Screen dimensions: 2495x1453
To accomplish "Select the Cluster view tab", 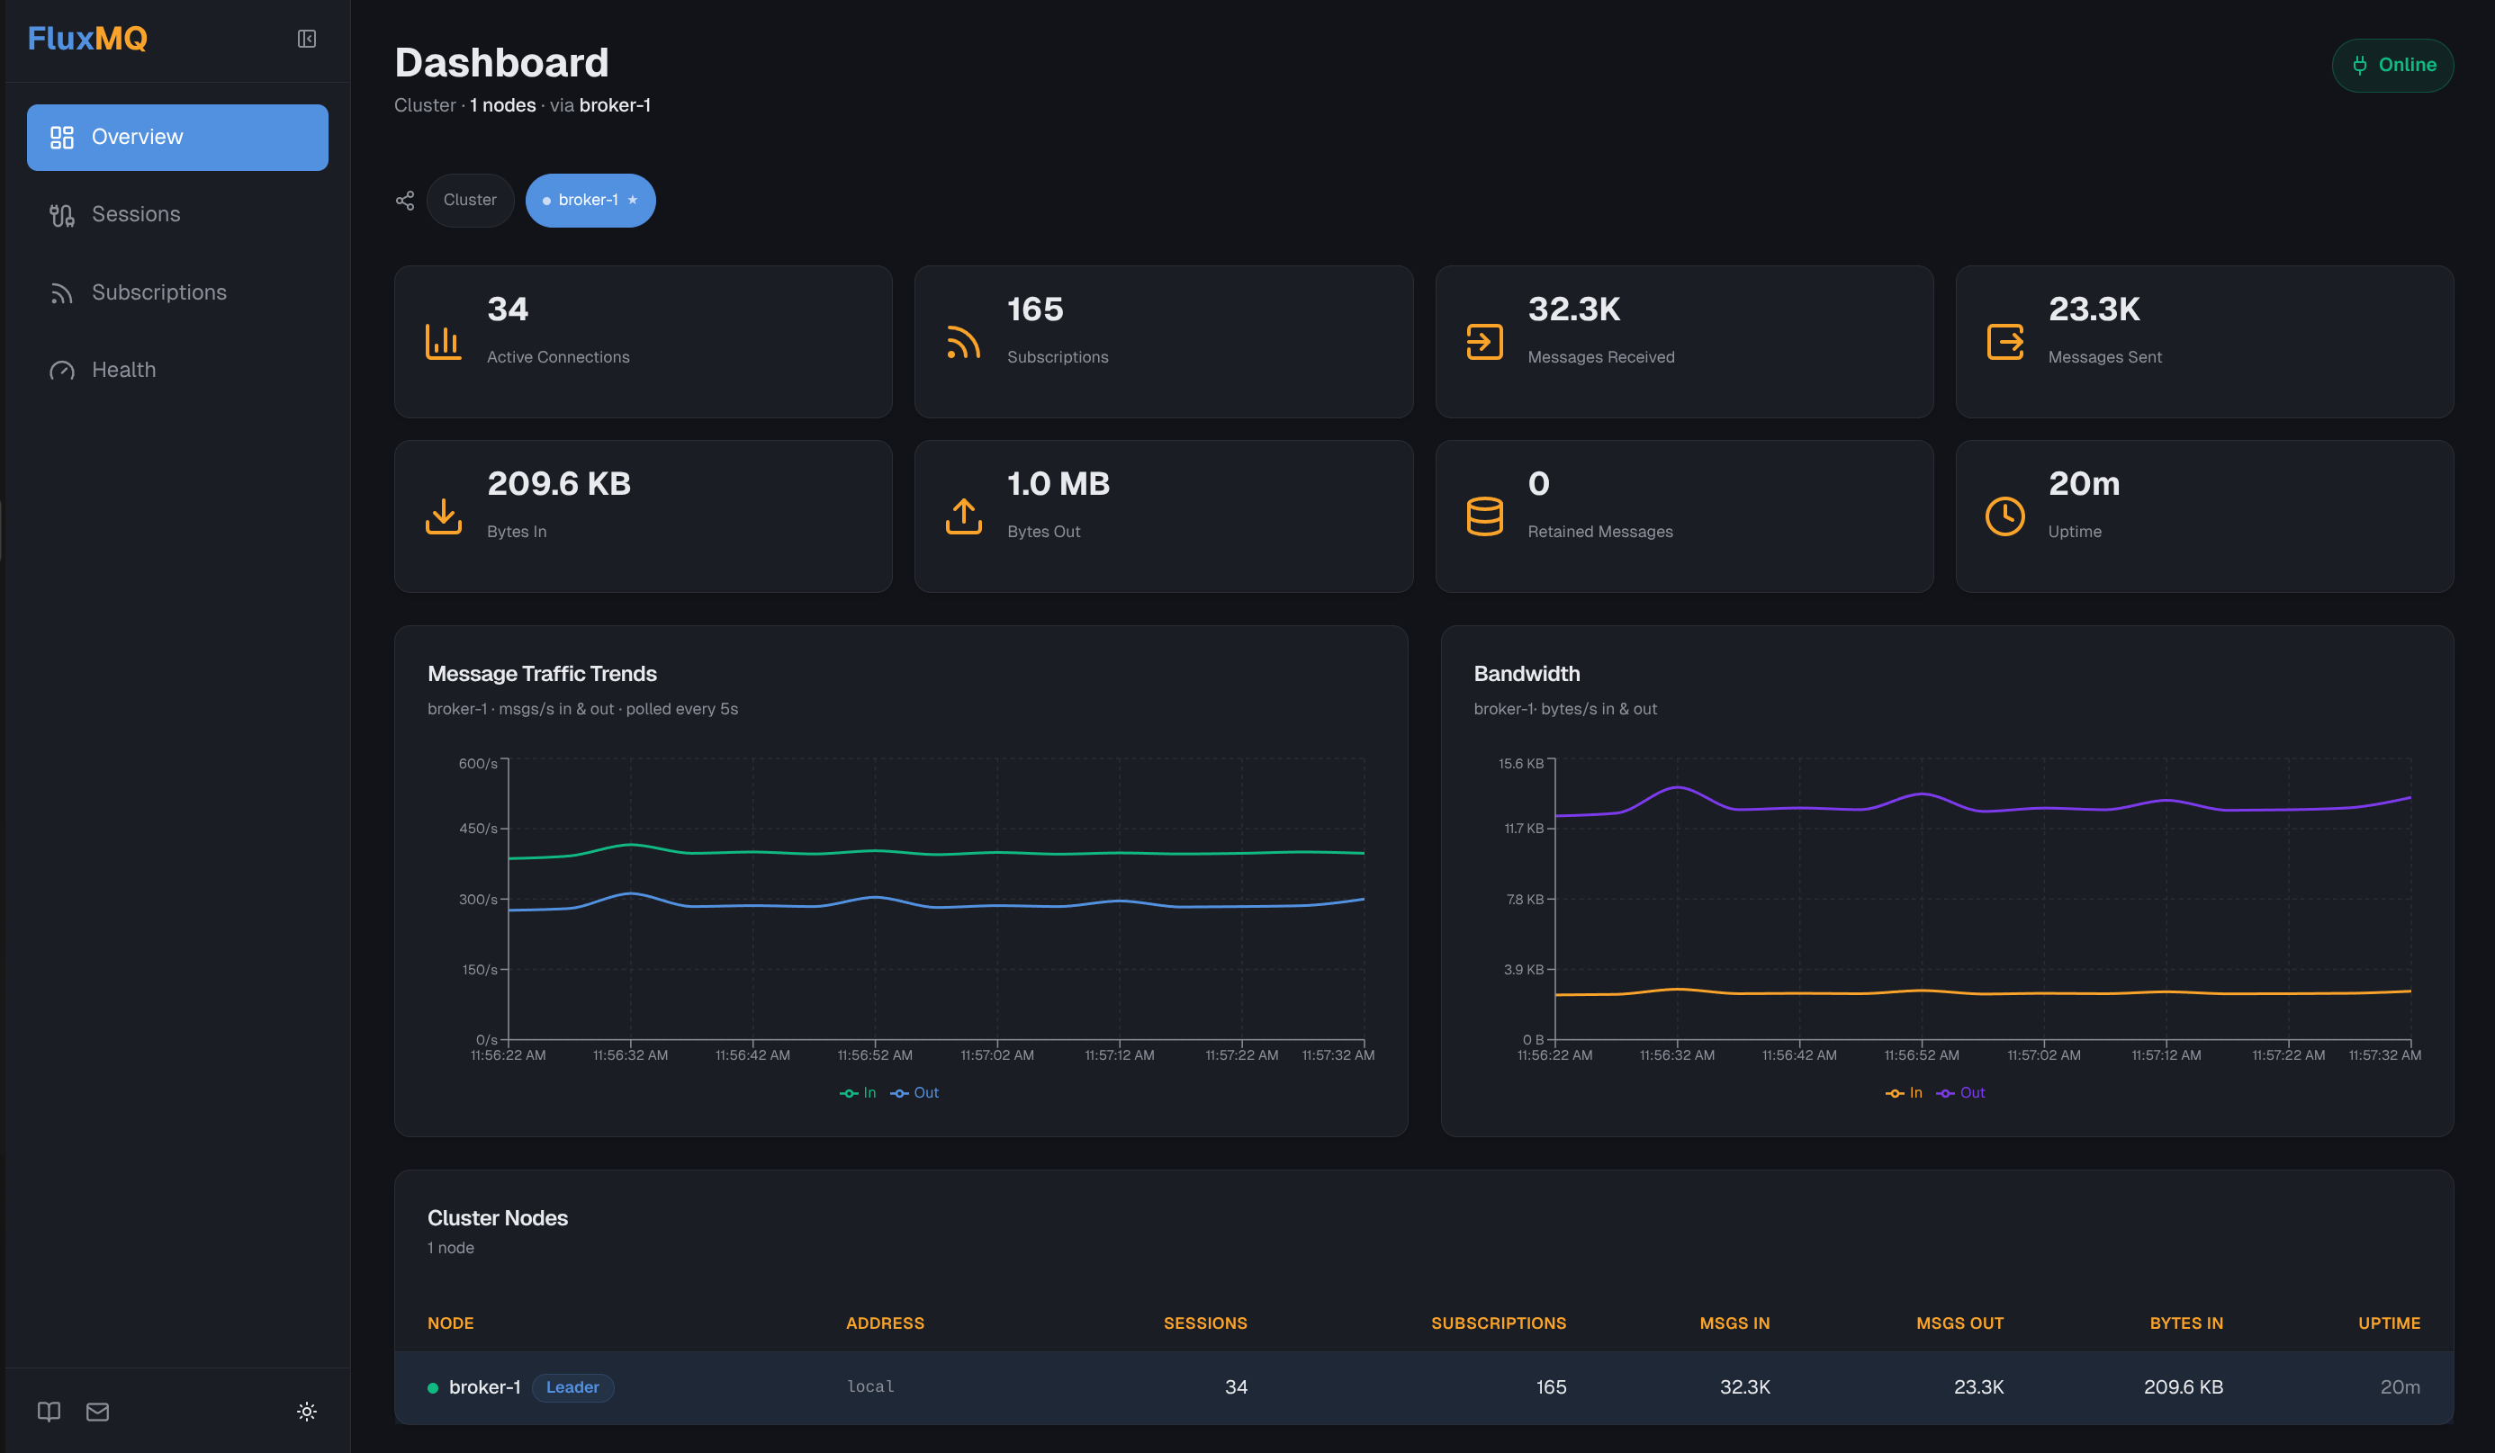I will (x=470, y=200).
